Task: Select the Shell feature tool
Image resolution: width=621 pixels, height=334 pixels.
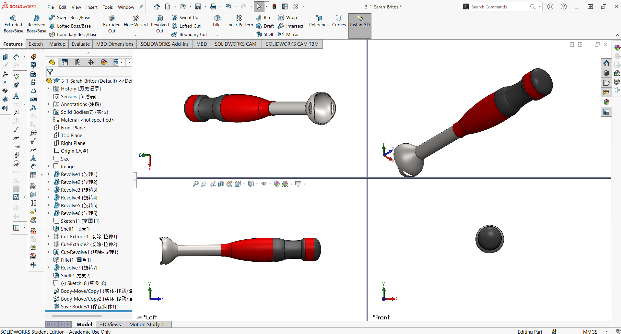Action: tap(264, 34)
